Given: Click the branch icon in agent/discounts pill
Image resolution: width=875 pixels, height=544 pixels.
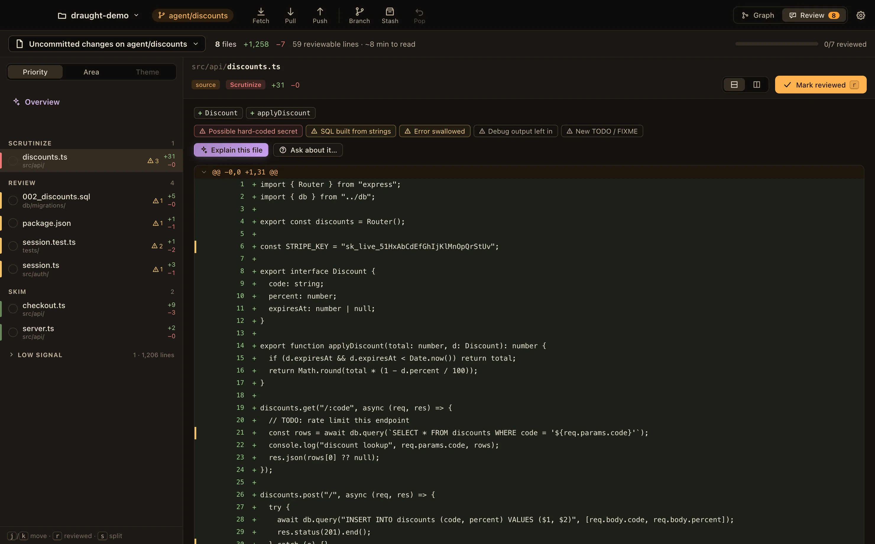Looking at the screenshot, I should [x=161, y=15].
